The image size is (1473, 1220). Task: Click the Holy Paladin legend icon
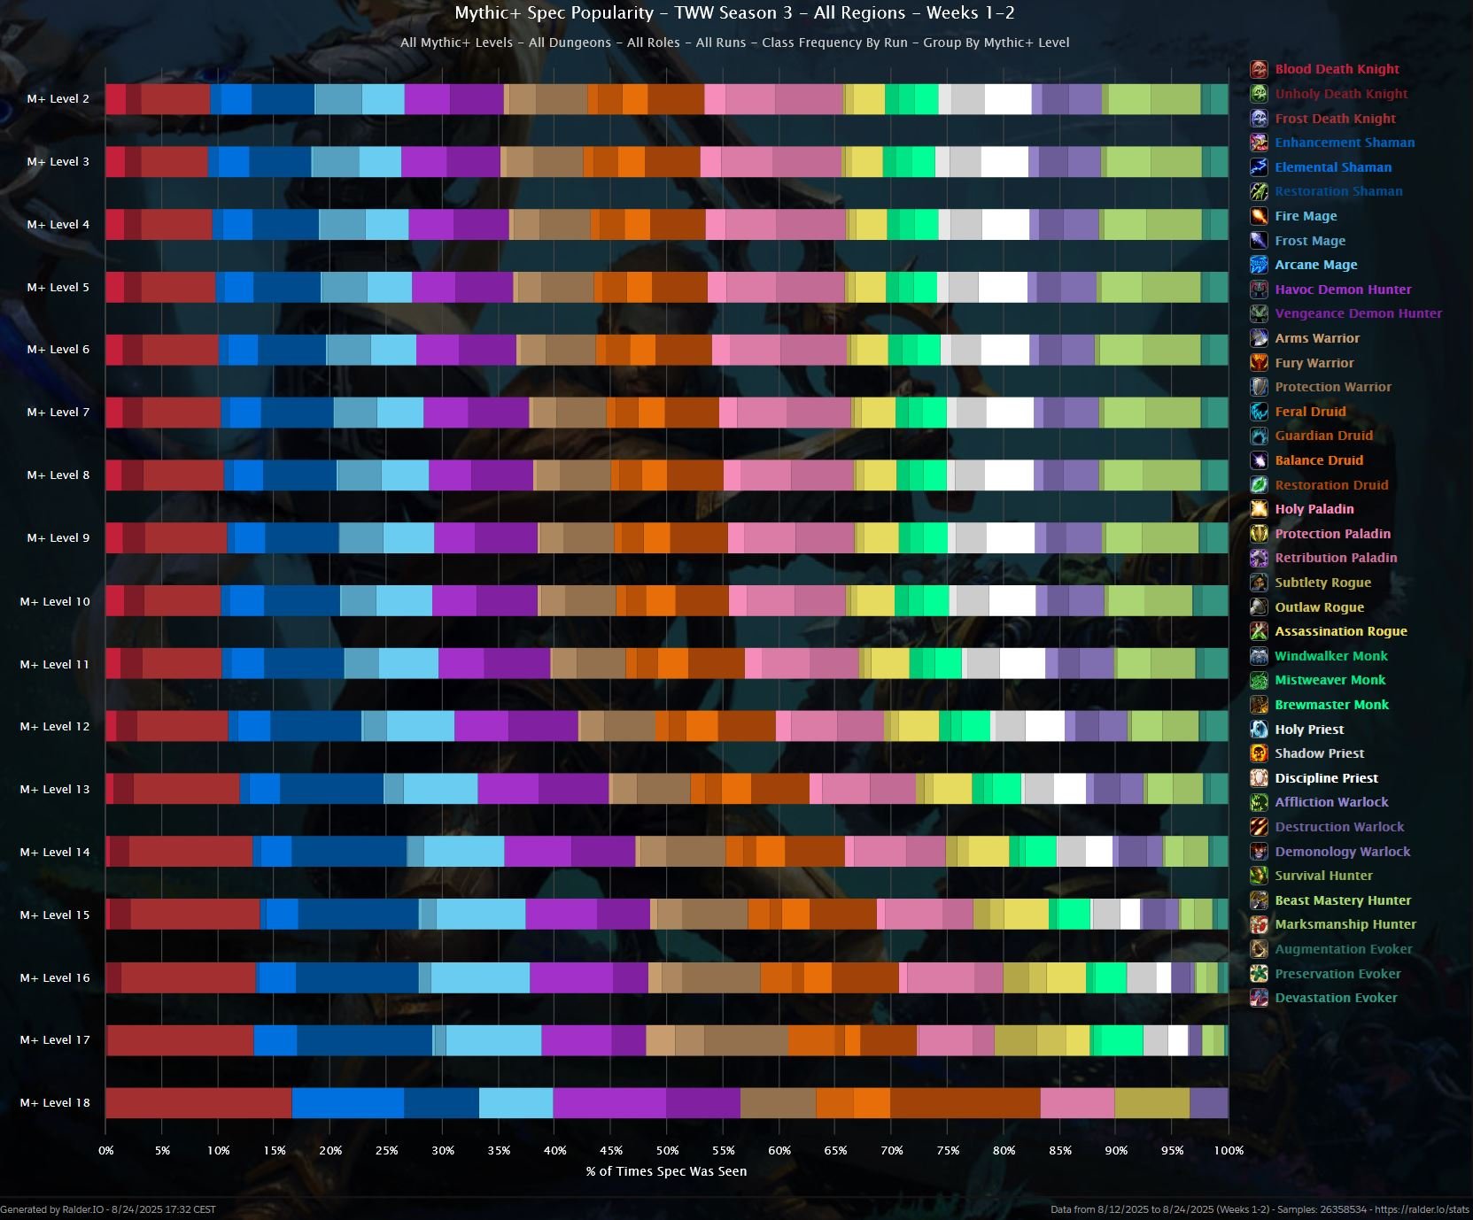[x=1259, y=509]
